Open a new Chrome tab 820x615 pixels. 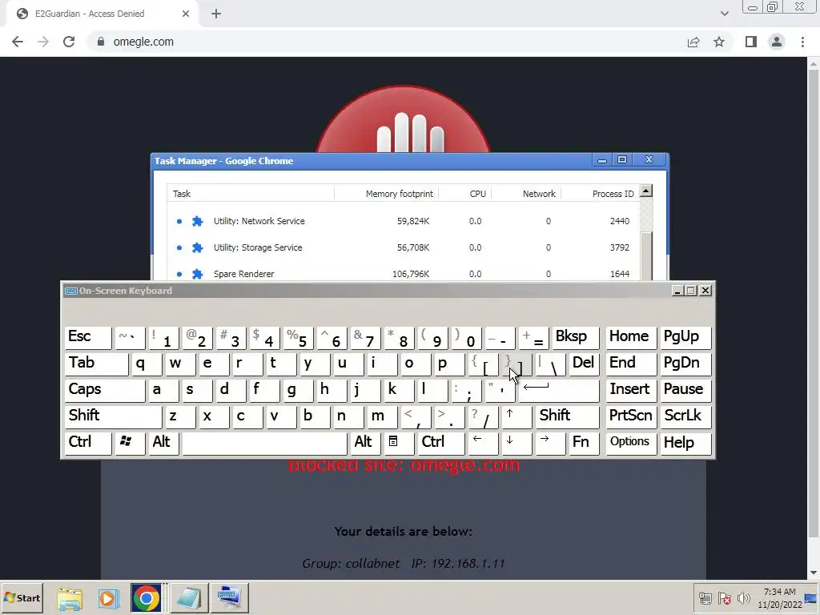pyautogui.click(x=216, y=14)
